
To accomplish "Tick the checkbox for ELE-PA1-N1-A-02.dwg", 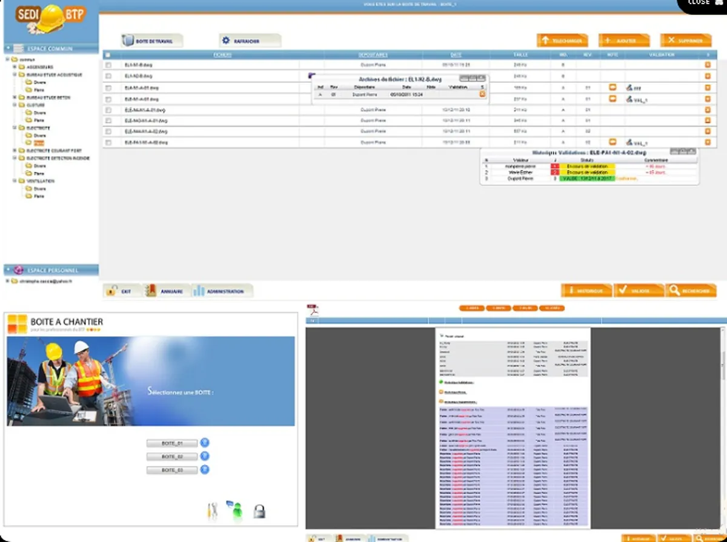I will 108,142.
